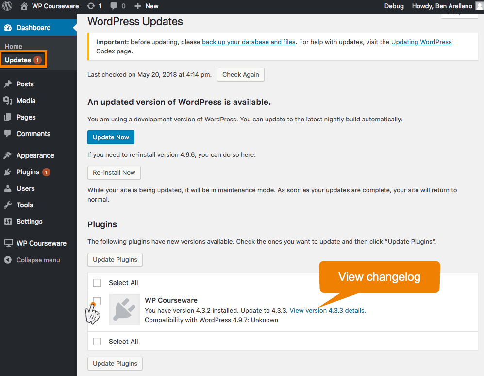This screenshot has width=484, height=376.
Task: Click the Pages icon in sidebar
Action: (8, 117)
